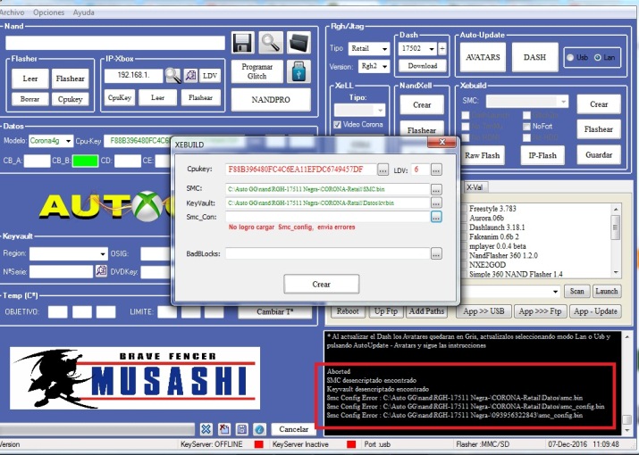This screenshot has width=639, height=455.
Task: Click the green CB_B color box
Action: point(85,161)
